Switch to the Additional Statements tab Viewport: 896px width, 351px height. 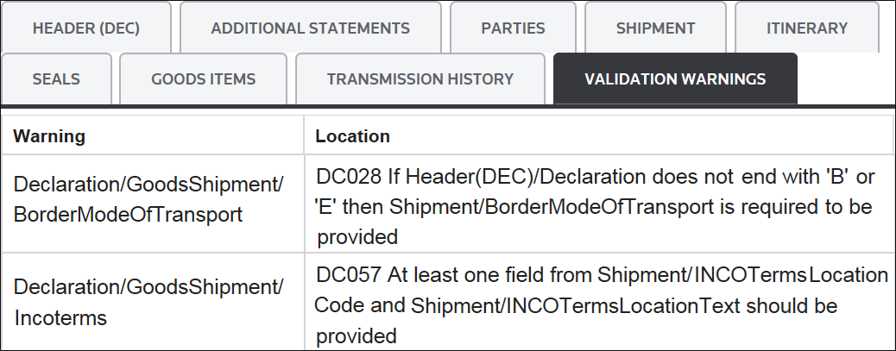311,28
